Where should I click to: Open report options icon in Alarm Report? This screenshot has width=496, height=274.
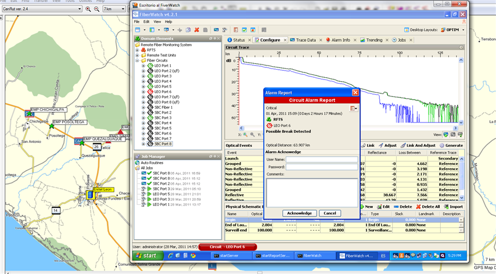[x=353, y=109]
